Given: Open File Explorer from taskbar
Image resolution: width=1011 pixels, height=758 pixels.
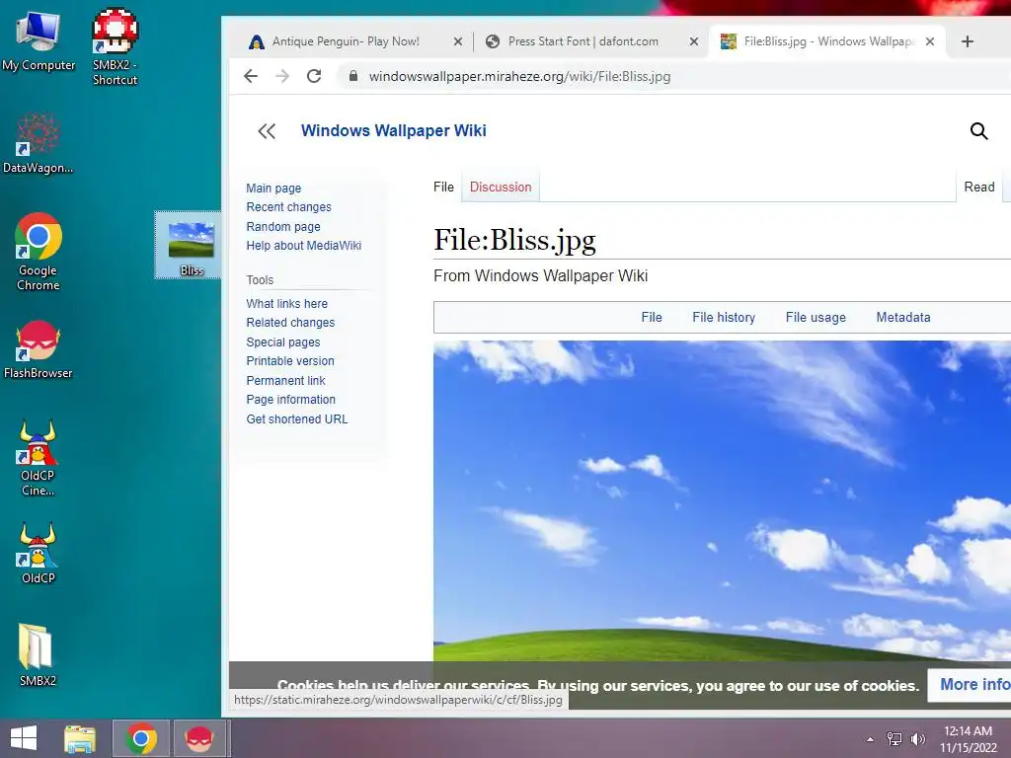Looking at the screenshot, I should pos(80,738).
